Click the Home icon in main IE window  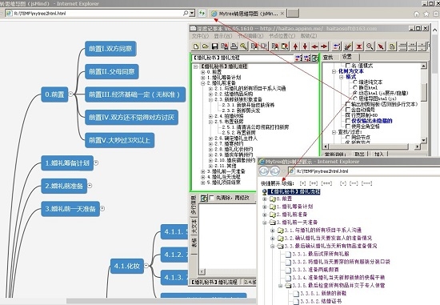point(417,14)
